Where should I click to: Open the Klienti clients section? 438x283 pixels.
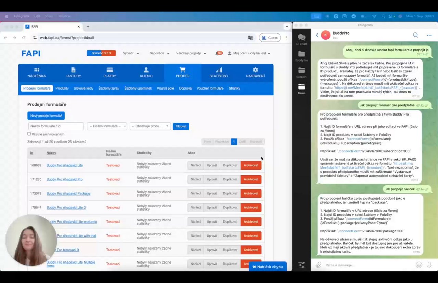click(x=146, y=72)
